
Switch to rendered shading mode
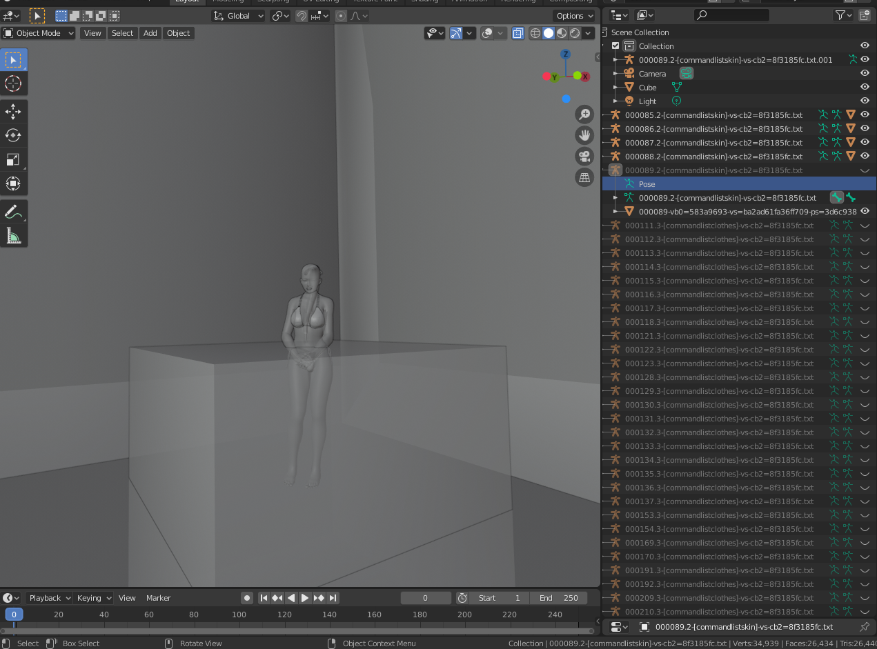click(x=575, y=33)
